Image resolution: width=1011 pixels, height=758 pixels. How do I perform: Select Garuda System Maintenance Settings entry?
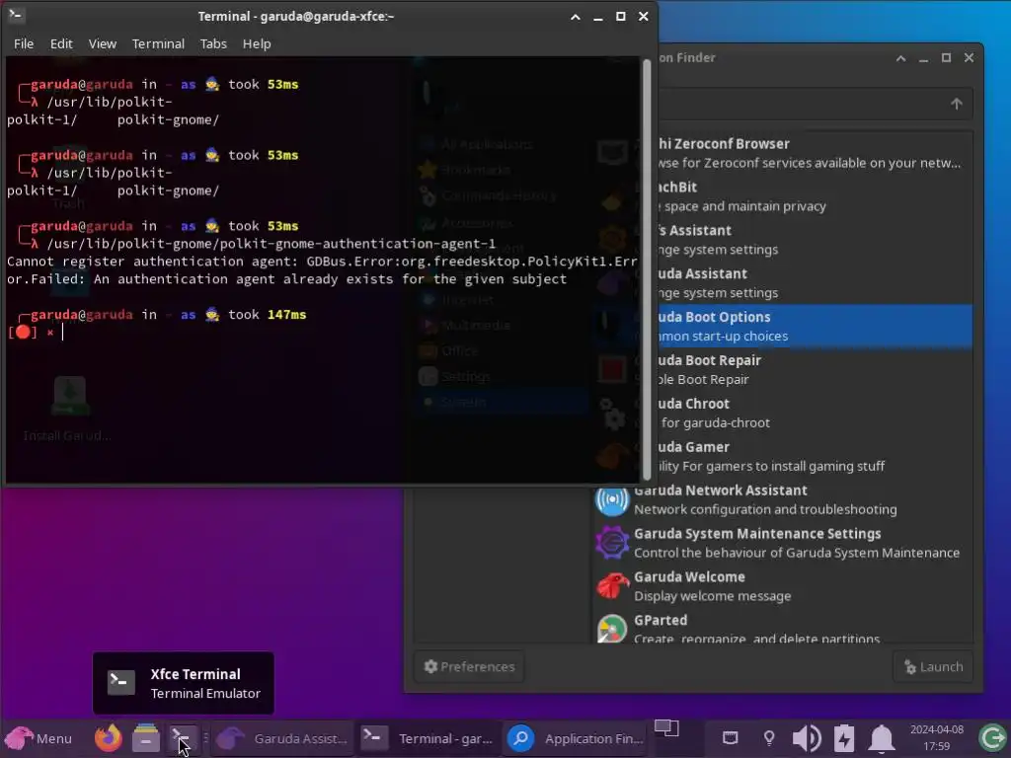tap(782, 543)
